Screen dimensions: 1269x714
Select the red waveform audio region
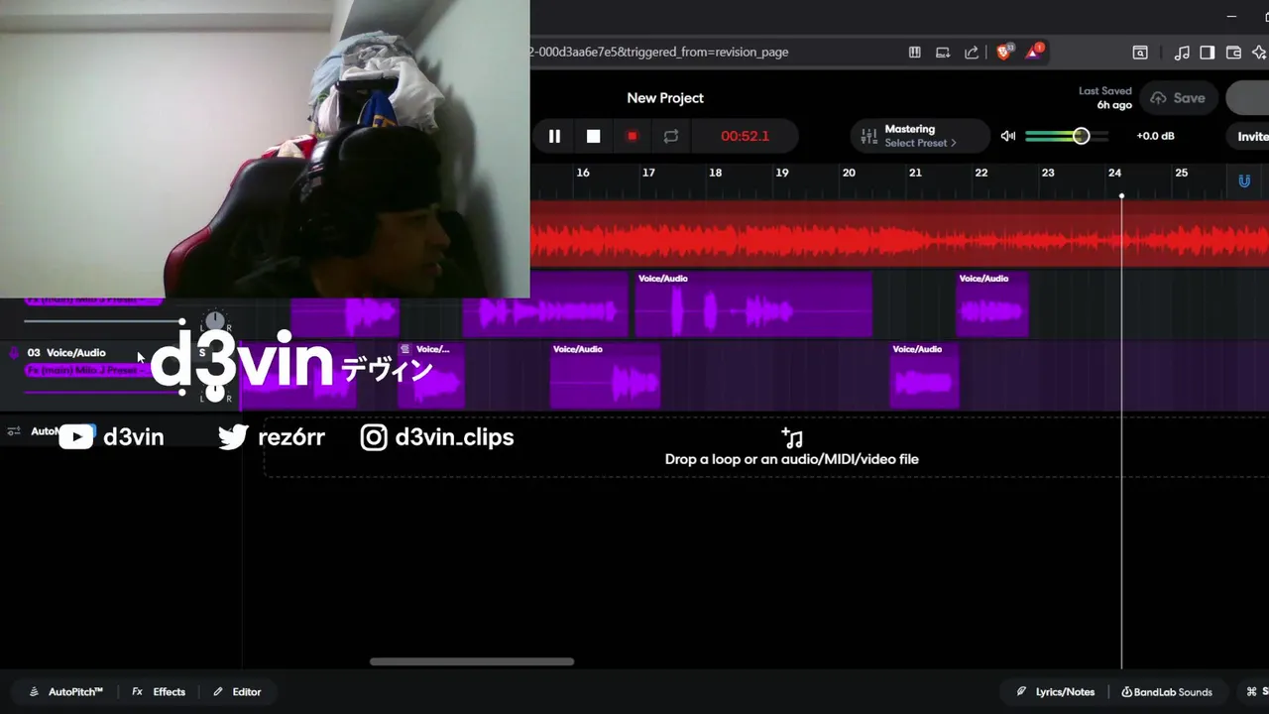(899, 235)
